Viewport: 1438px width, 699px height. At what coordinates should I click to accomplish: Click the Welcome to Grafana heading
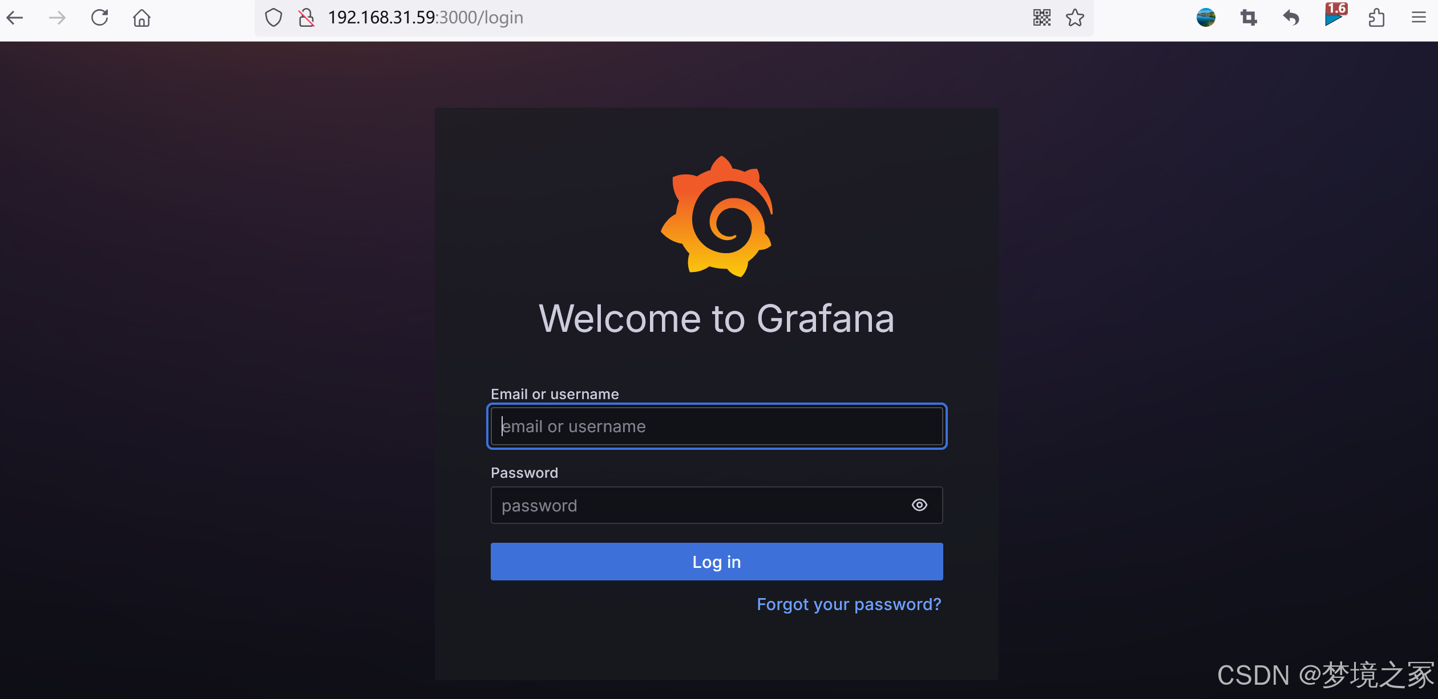(717, 318)
